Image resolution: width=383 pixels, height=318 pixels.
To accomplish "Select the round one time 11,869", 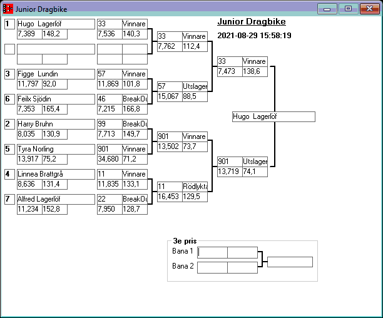I will tap(110, 84).
